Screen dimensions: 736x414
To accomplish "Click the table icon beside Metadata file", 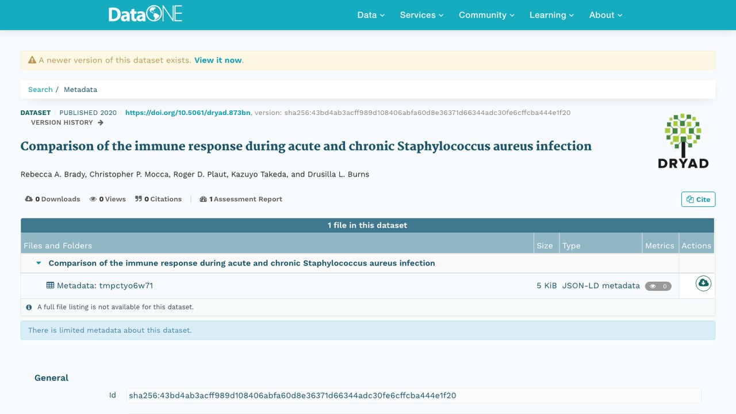I will point(51,285).
